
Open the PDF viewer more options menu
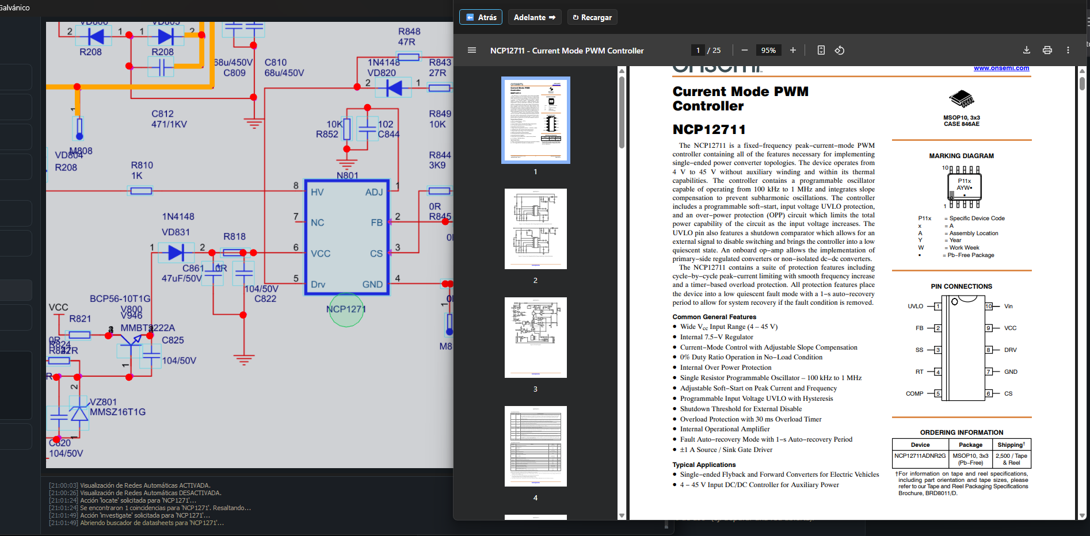click(x=1068, y=50)
